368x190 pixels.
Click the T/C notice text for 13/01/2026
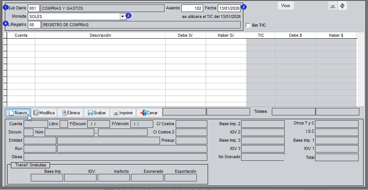click(x=211, y=17)
